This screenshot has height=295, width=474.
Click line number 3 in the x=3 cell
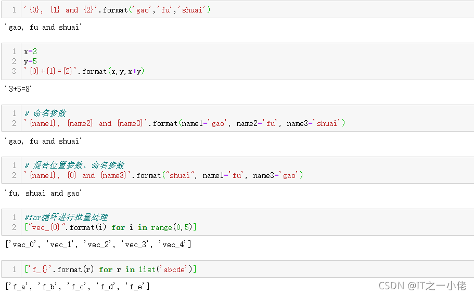[x=14, y=71]
